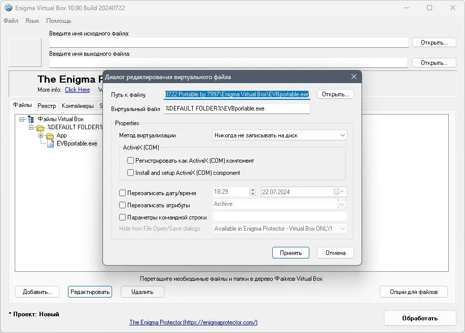Open the Enigma Protector website link
The image size is (465, 333).
(193, 322)
